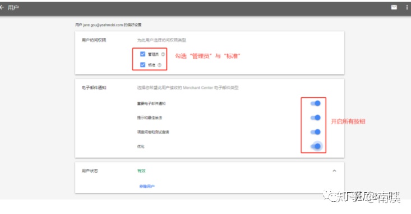Click the 电子邮件通知 section heading

94,88
